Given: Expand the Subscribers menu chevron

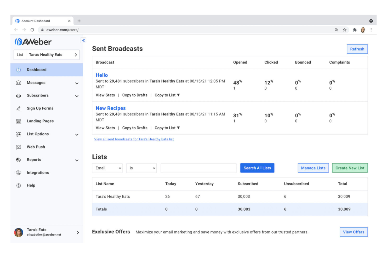Looking at the screenshot, I should point(77,96).
